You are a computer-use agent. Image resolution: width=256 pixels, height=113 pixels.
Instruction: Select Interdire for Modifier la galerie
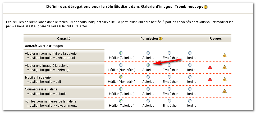click(x=190, y=77)
